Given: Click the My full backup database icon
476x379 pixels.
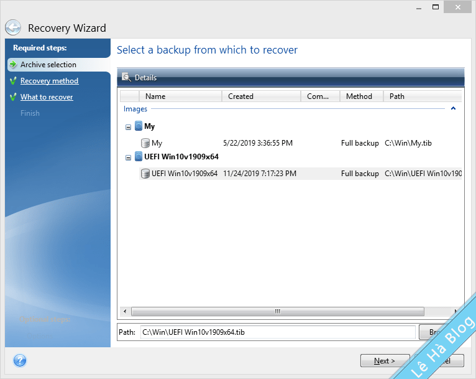Looking at the screenshot, I should [145, 143].
